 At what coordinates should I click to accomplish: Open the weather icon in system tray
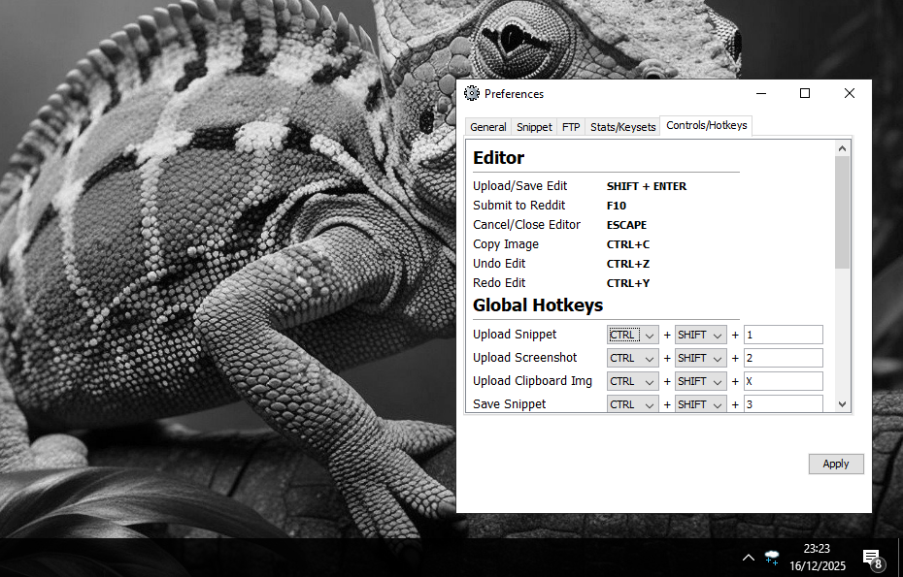coord(773,558)
